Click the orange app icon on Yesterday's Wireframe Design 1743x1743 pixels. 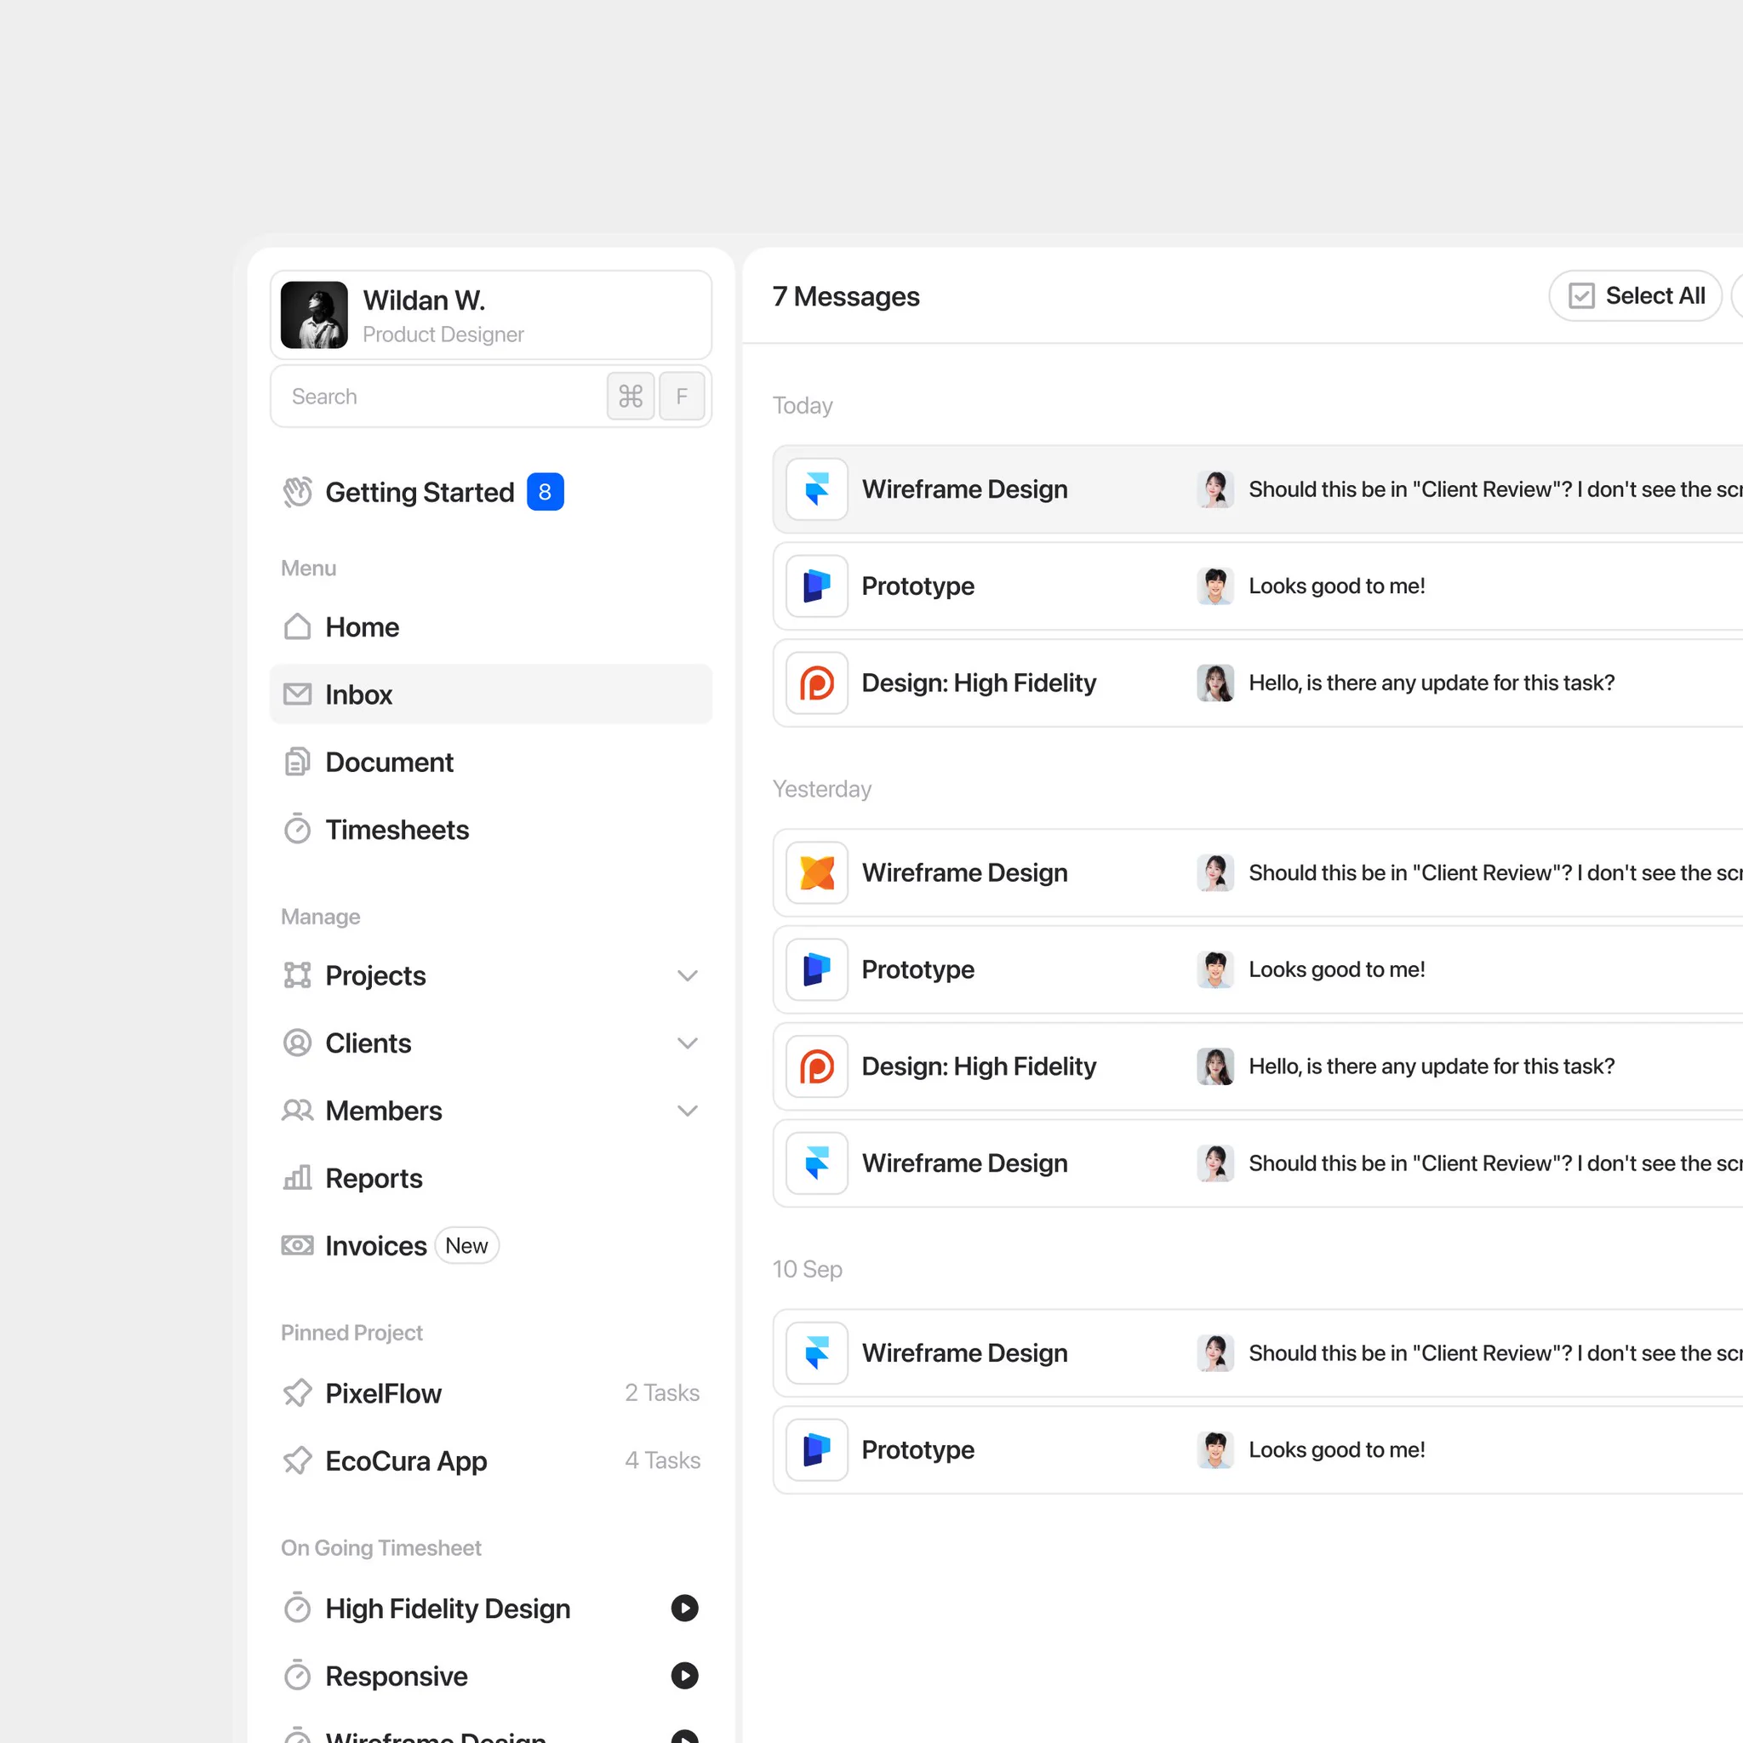(816, 872)
